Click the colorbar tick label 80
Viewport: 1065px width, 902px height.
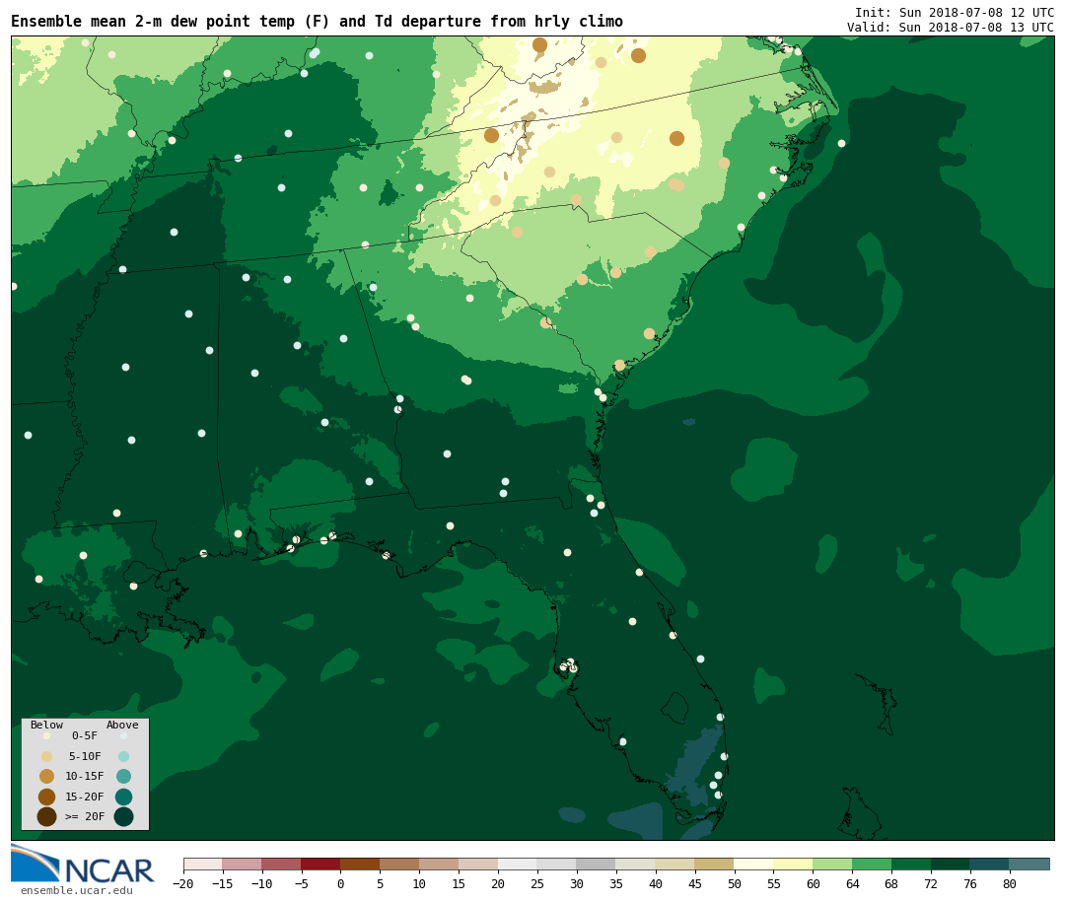coord(1010,883)
